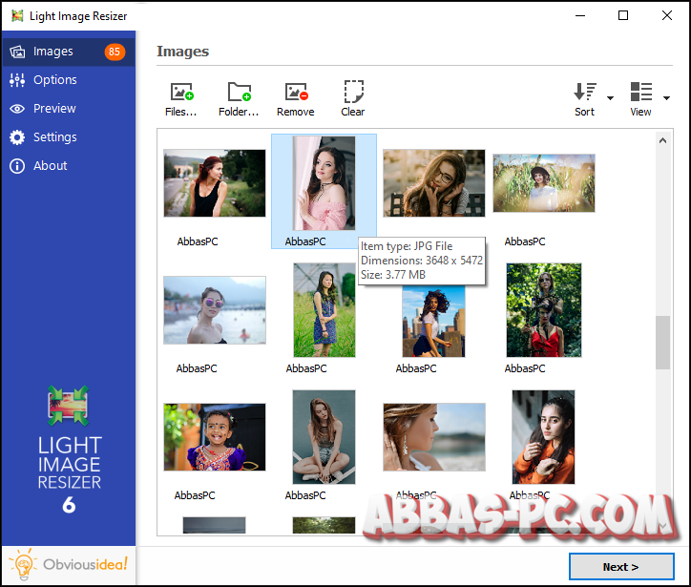Click the Sort icon in toolbar

pyautogui.click(x=584, y=93)
